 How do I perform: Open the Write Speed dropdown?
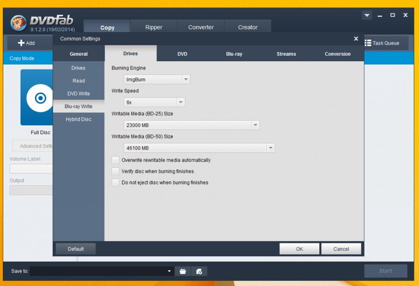(x=181, y=102)
